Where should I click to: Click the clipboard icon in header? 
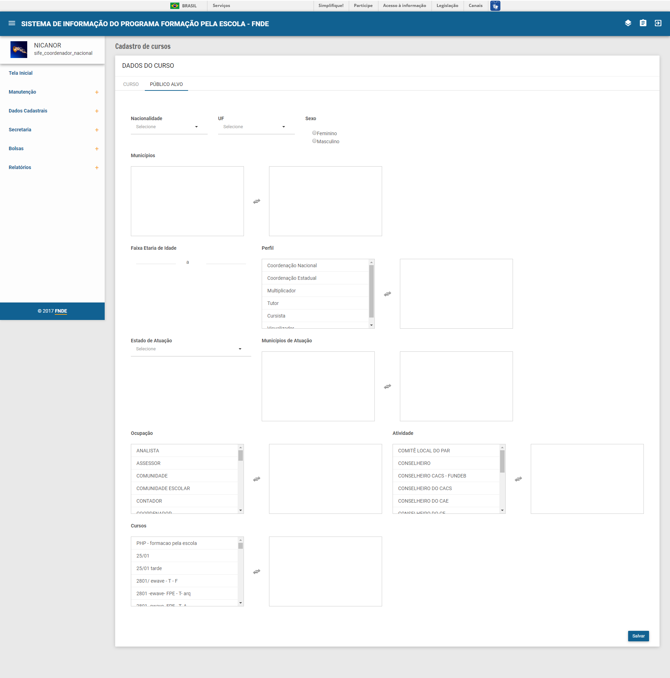click(643, 23)
